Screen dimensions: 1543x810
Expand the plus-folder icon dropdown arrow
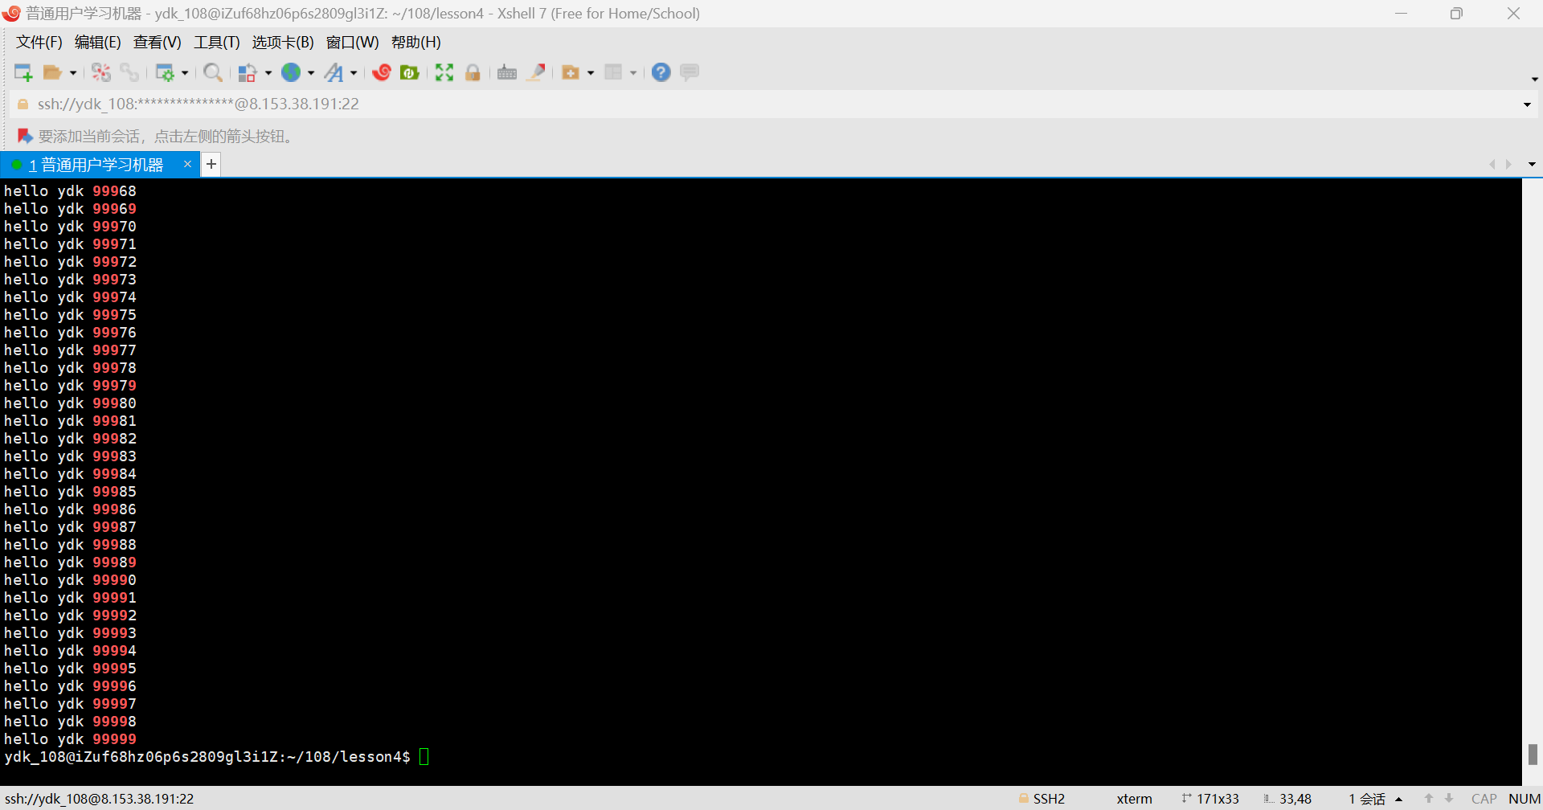[591, 73]
